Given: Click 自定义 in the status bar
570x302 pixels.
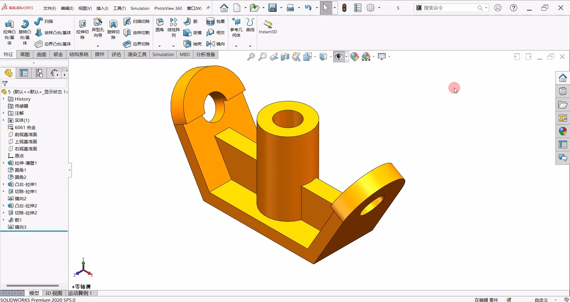Looking at the screenshot, I should [541, 300].
